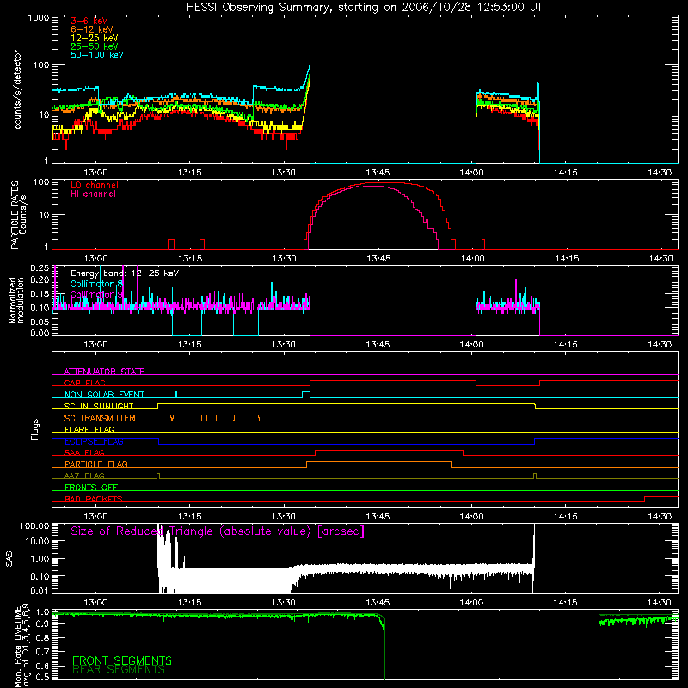The image size is (688, 688).
Task: Click the FRONT SEGMENTS legend label
Action: coord(122,660)
